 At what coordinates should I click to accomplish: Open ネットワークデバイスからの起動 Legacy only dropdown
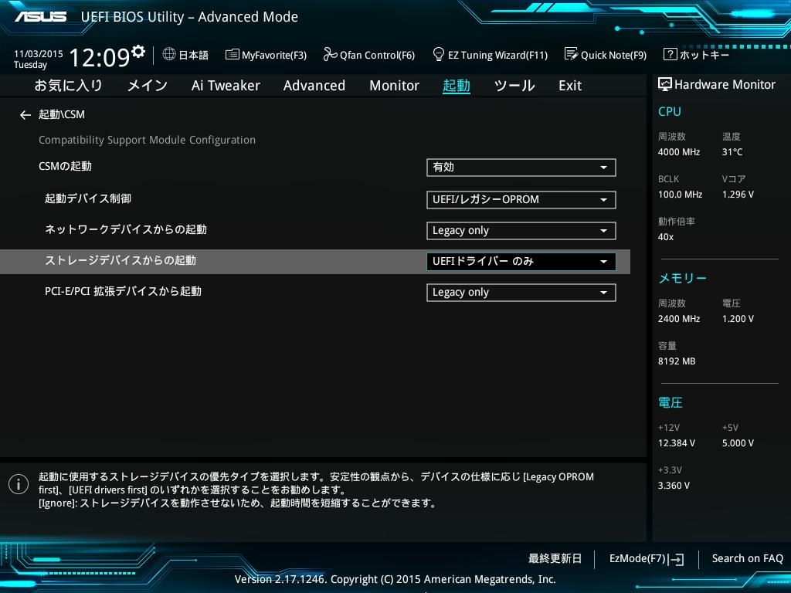pos(521,231)
